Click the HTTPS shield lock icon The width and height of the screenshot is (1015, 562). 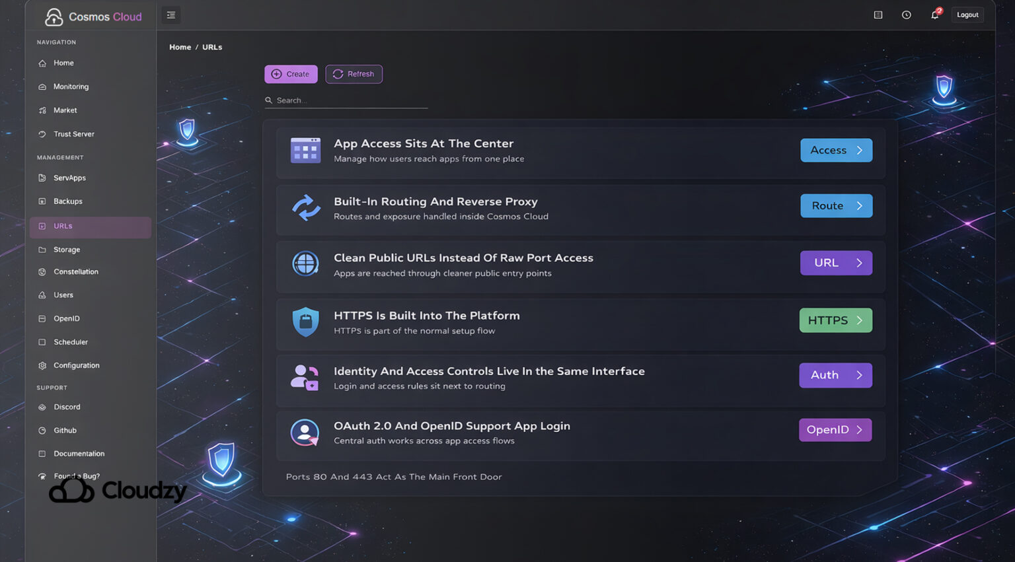point(305,322)
